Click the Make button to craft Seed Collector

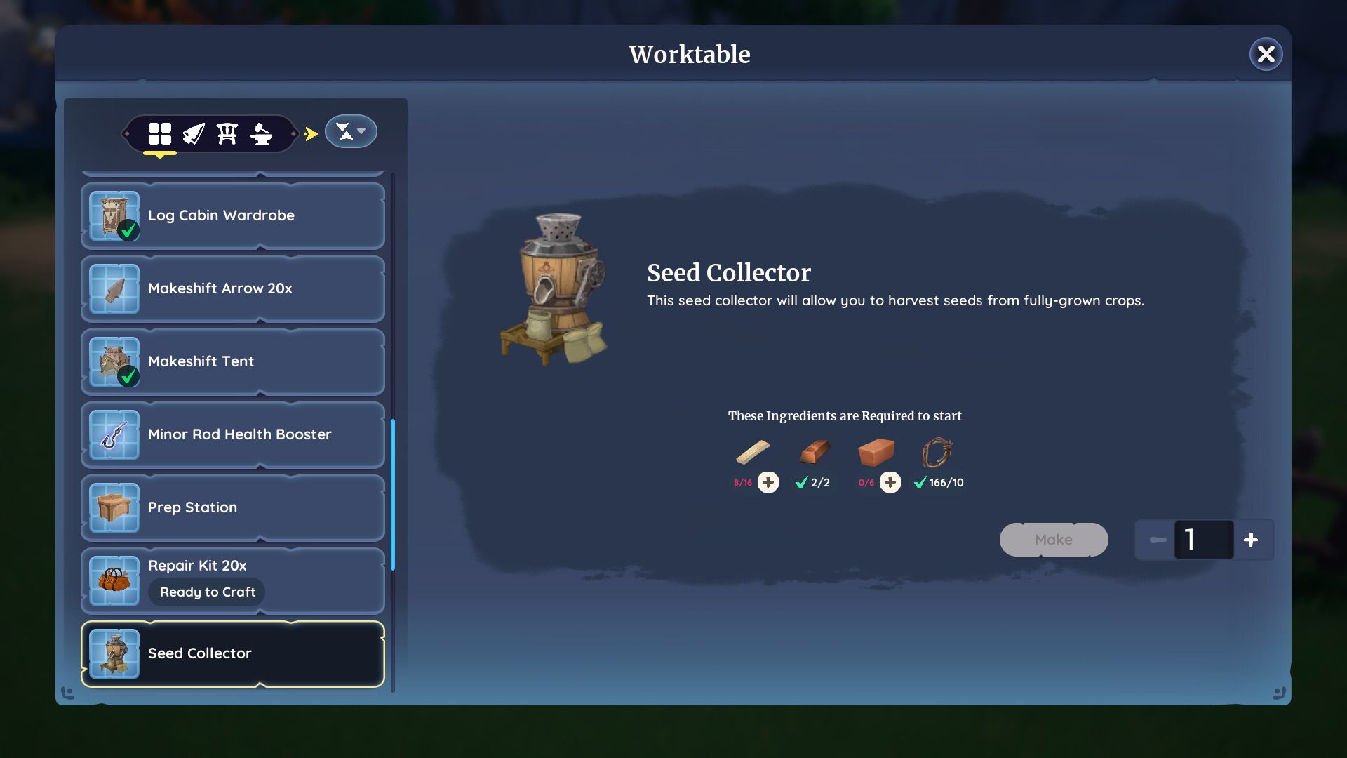click(1054, 538)
